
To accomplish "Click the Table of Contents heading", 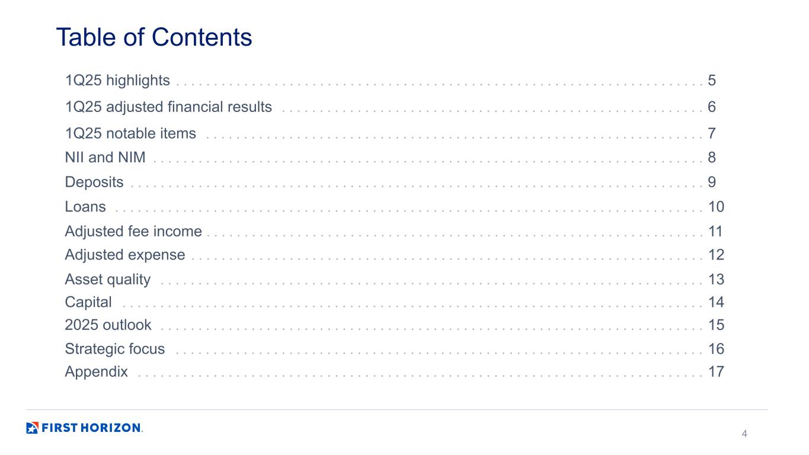I will [154, 37].
